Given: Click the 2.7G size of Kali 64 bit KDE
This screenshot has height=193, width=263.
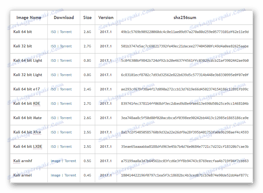Looking at the screenshot, I should coord(87,104).
